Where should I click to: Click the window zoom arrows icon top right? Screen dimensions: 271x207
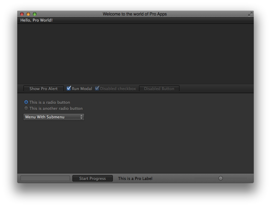click(250, 14)
